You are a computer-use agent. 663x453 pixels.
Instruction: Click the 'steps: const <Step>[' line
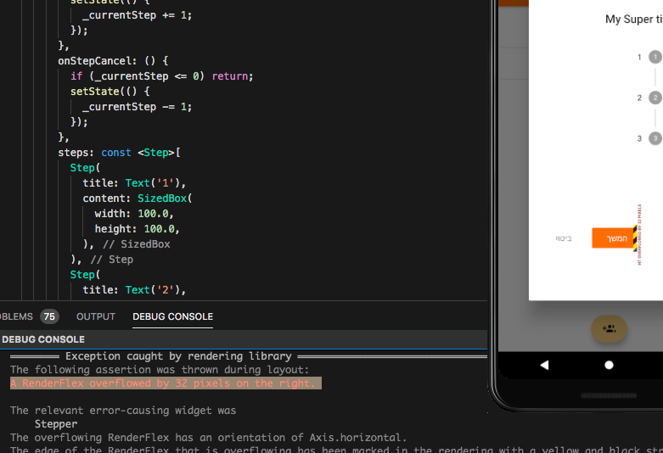pyautogui.click(x=119, y=153)
